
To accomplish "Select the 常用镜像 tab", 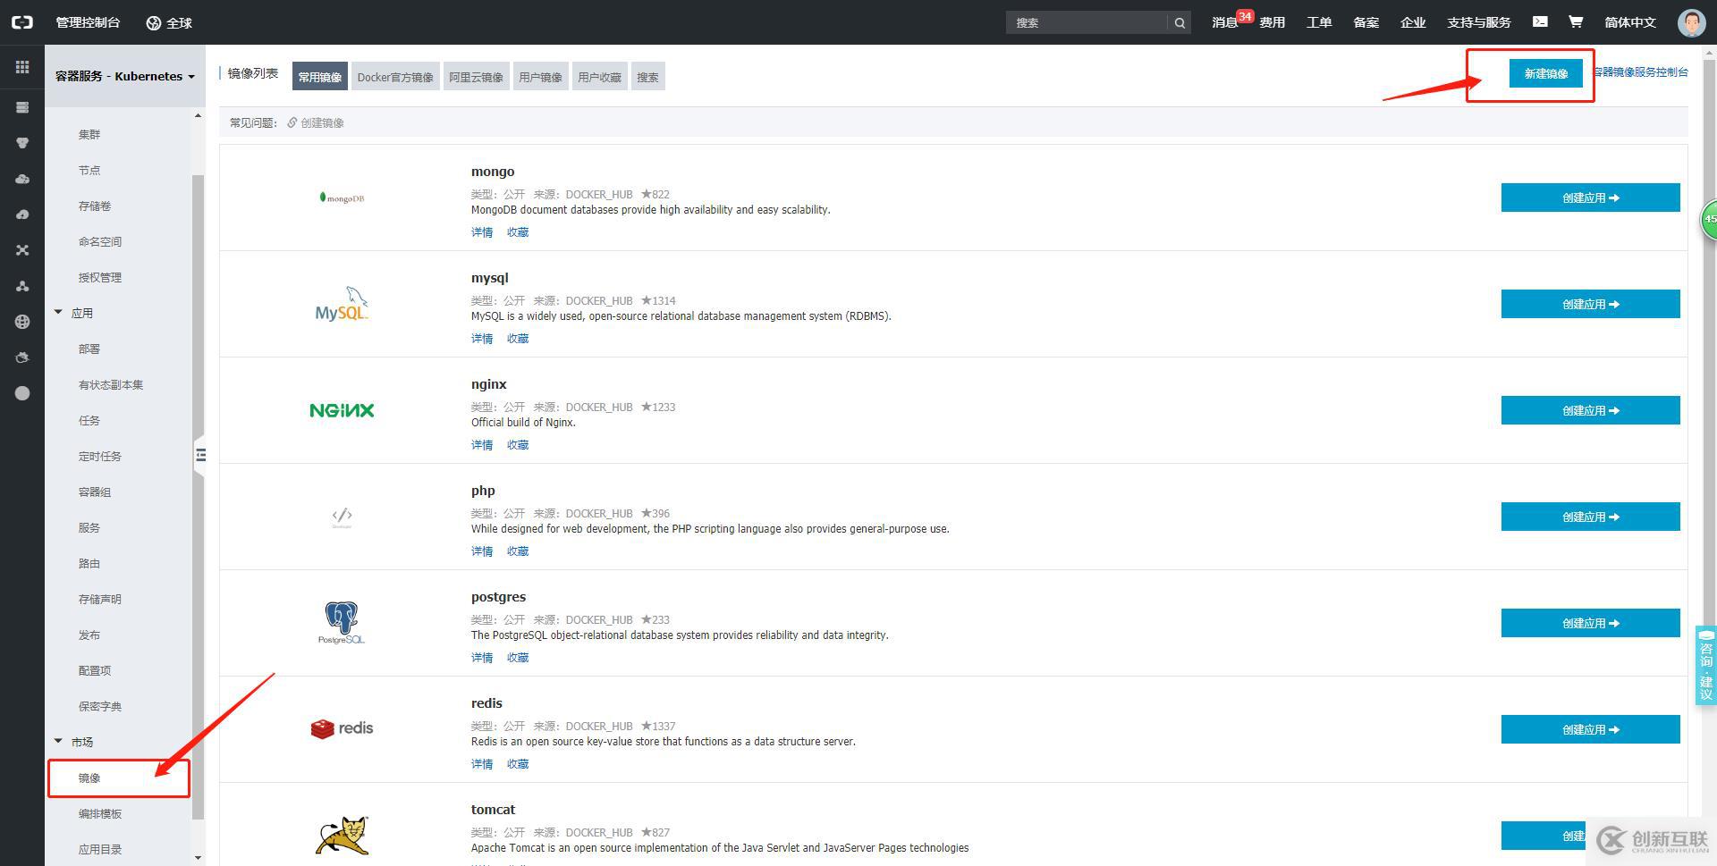I will tap(320, 77).
